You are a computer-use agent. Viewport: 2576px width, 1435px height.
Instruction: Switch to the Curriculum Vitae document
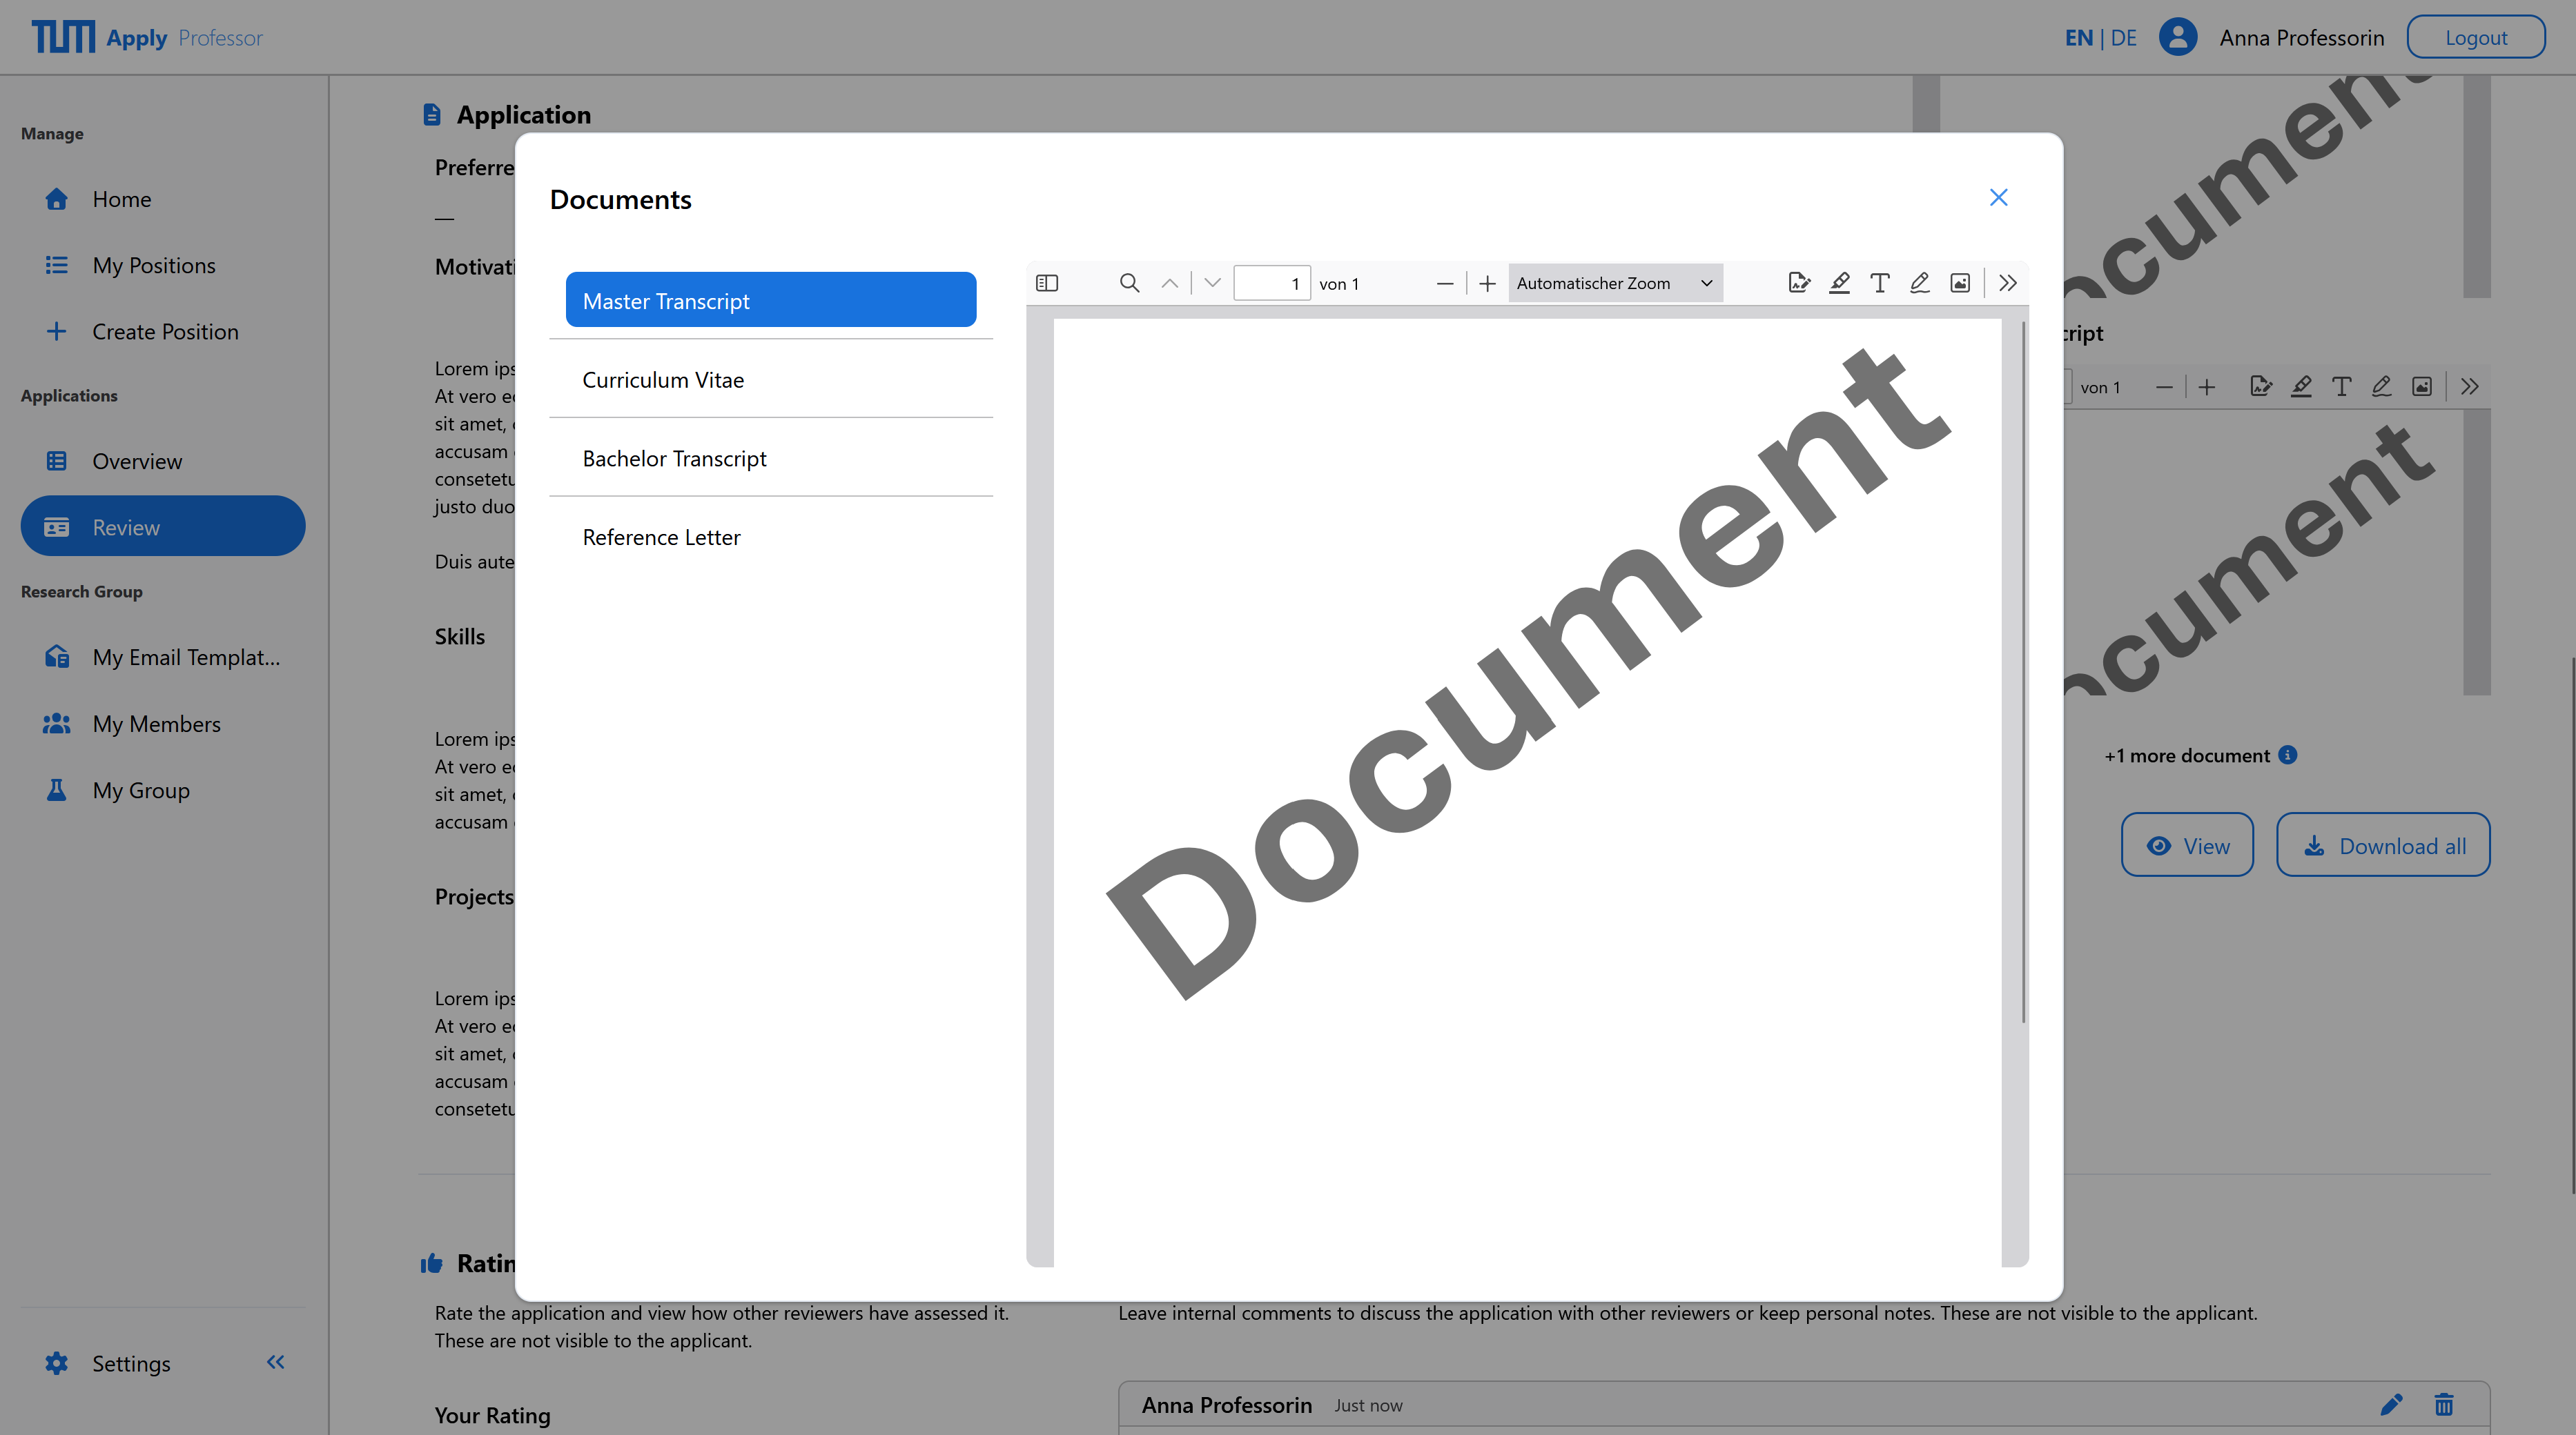point(663,379)
